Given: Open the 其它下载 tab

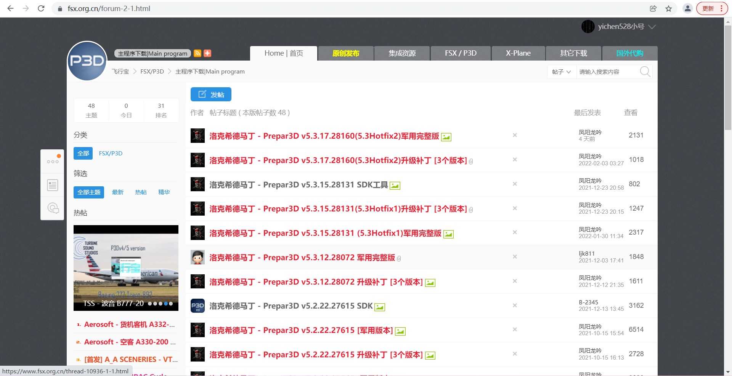Looking at the screenshot, I should (573, 53).
